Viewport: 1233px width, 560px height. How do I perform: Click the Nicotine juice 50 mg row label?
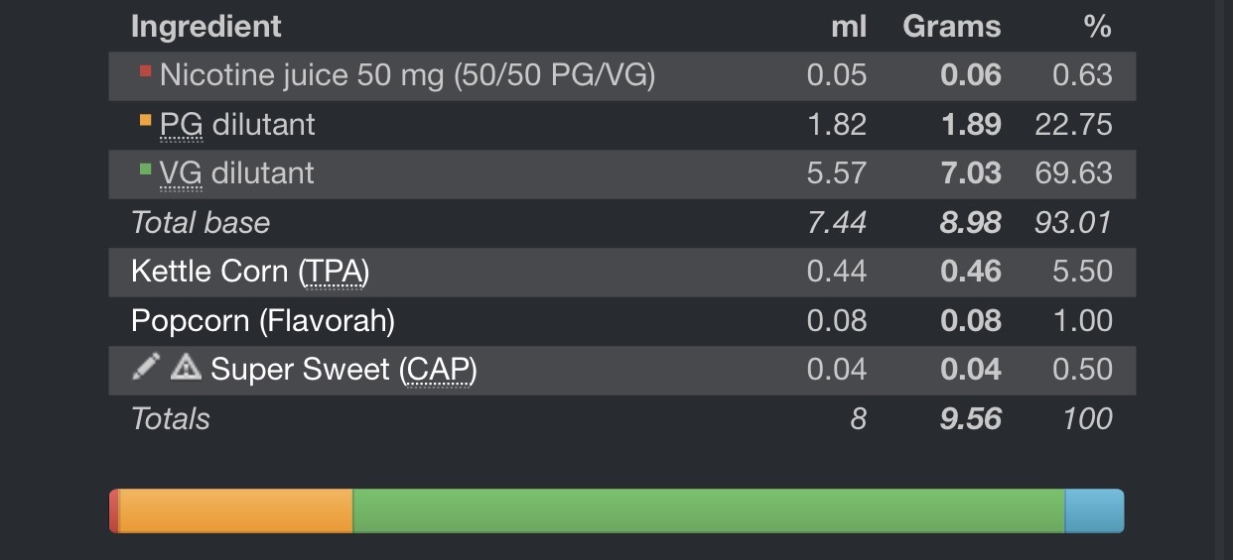407,74
